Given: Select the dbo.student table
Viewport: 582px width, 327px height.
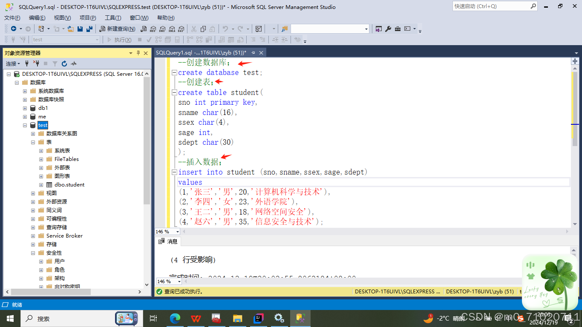Looking at the screenshot, I should click(69, 184).
